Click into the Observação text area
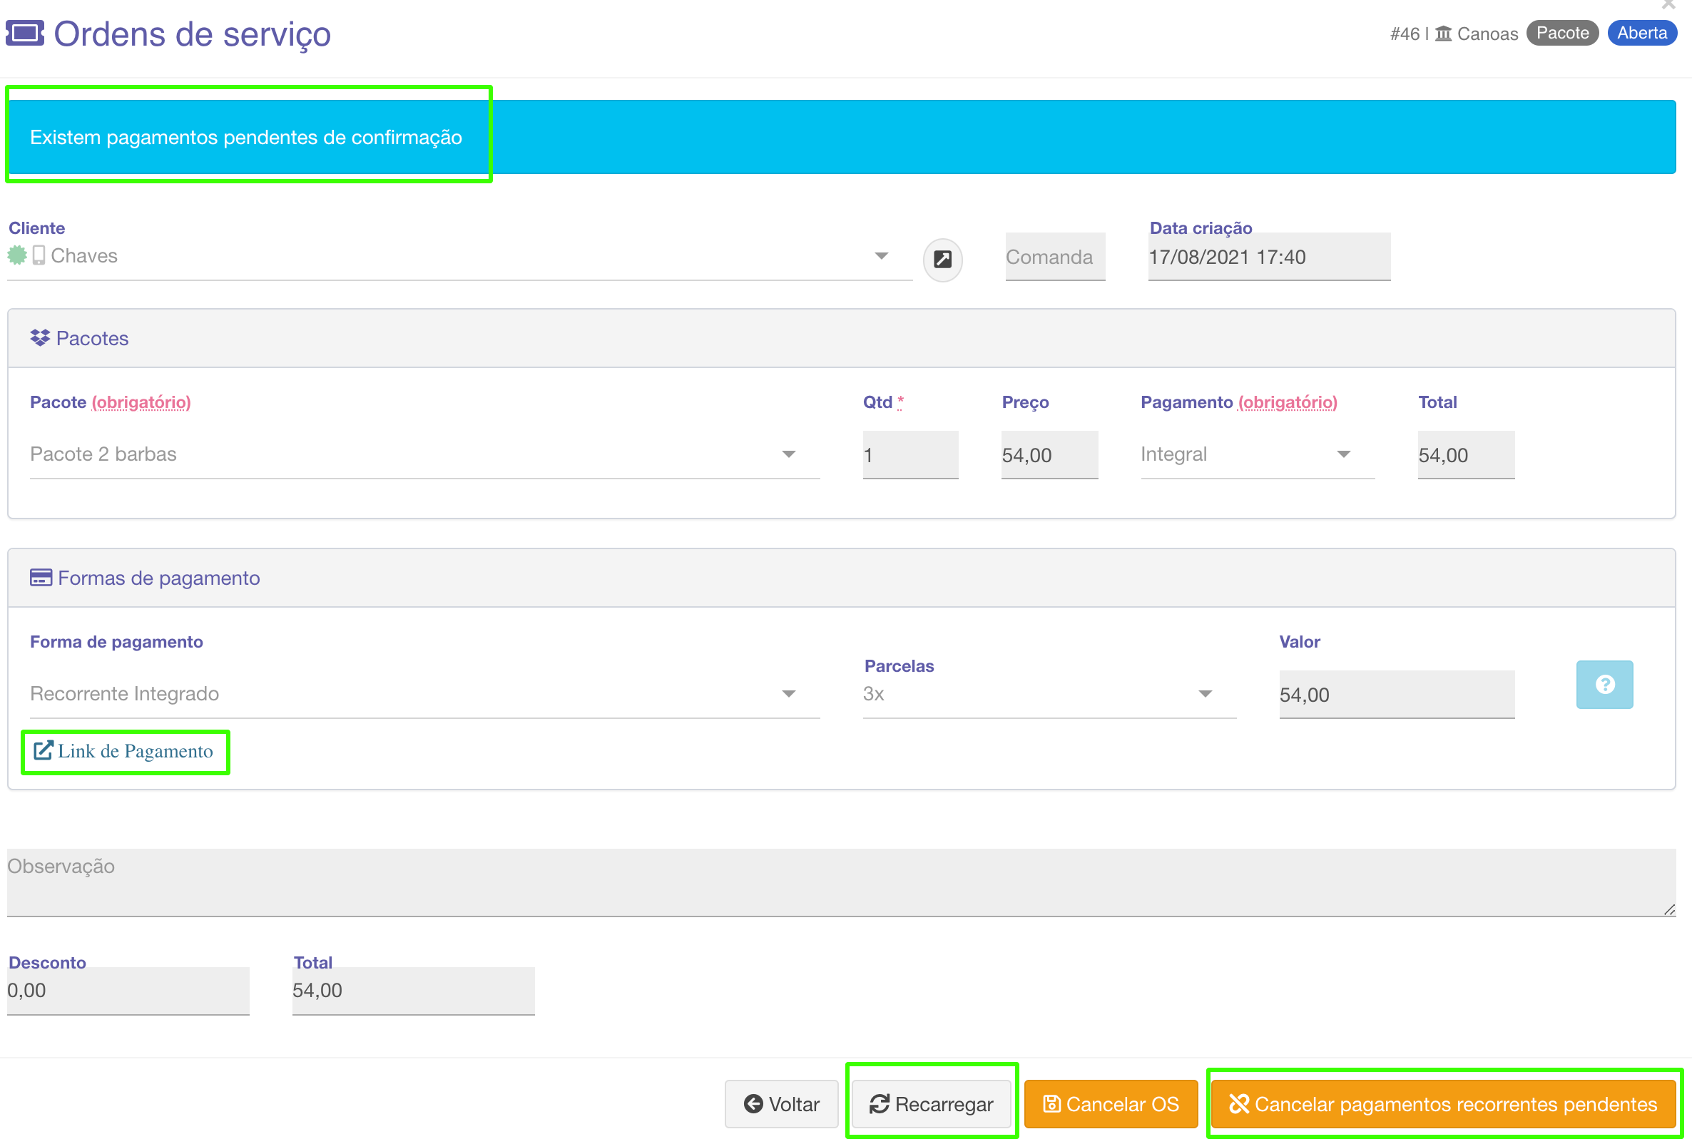 840,881
